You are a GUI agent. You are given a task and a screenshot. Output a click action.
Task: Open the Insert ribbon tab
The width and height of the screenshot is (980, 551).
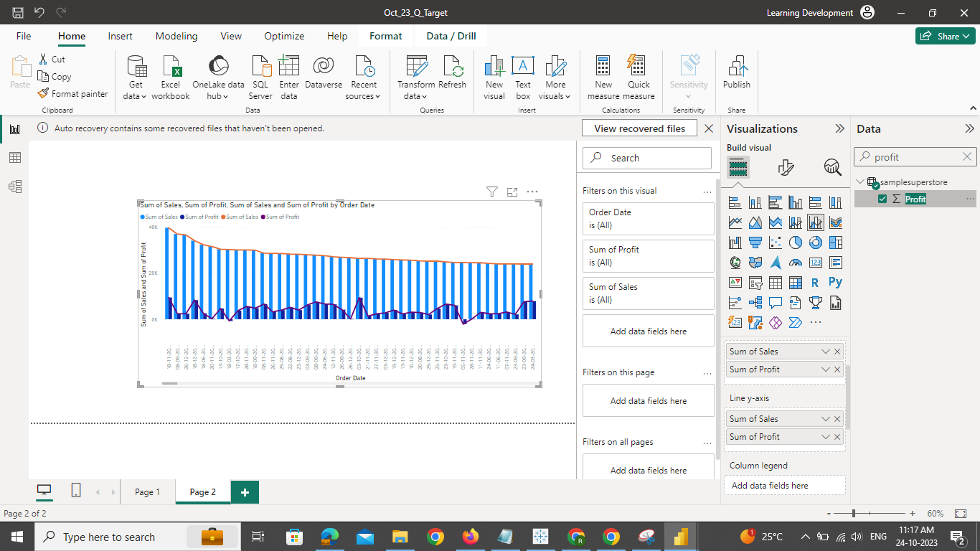pos(120,36)
